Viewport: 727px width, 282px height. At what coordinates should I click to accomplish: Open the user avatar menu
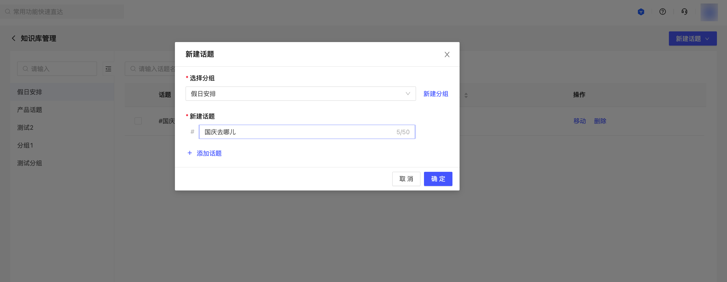[709, 12]
